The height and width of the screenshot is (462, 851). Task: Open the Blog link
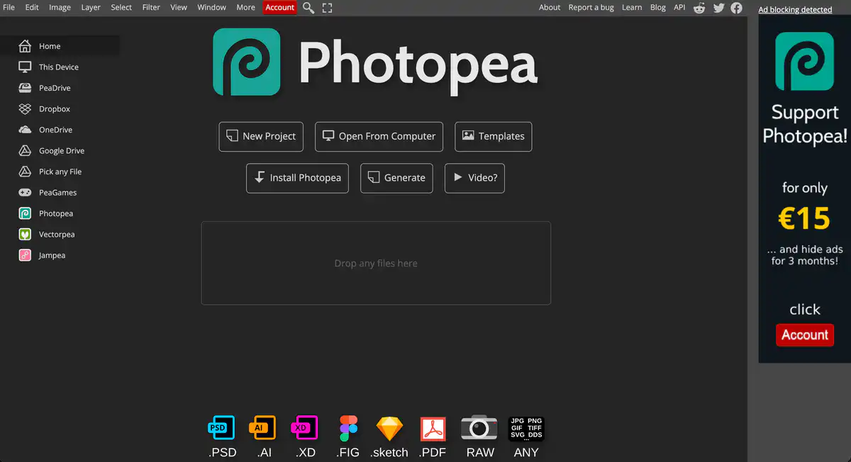[x=658, y=7]
